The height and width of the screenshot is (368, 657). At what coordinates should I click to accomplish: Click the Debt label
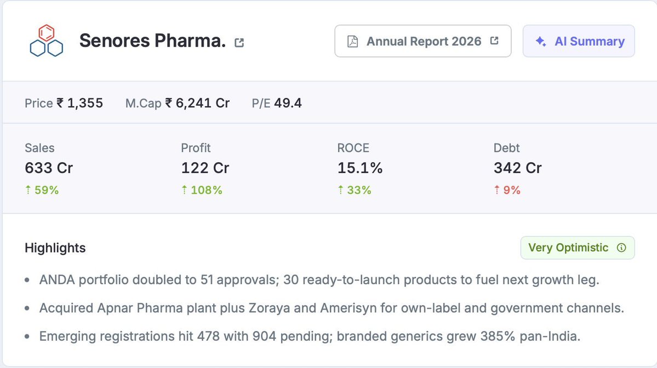click(506, 148)
